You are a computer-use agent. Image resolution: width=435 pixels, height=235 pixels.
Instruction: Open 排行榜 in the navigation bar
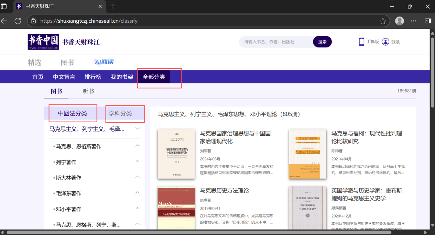[x=93, y=77]
